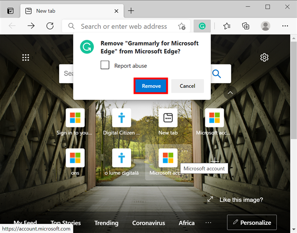Viewport: 297px width, 233px height.
Task: Open the user profile avatar
Action: pos(265,26)
